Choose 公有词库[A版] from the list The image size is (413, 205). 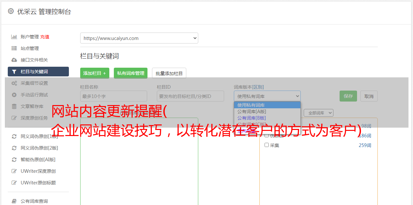point(267,112)
